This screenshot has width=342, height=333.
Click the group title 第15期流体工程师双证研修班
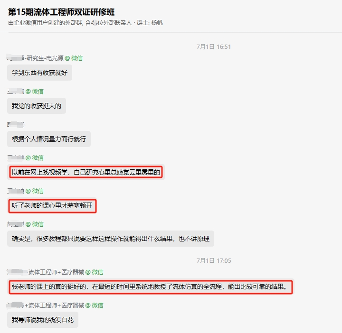point(61,12)
